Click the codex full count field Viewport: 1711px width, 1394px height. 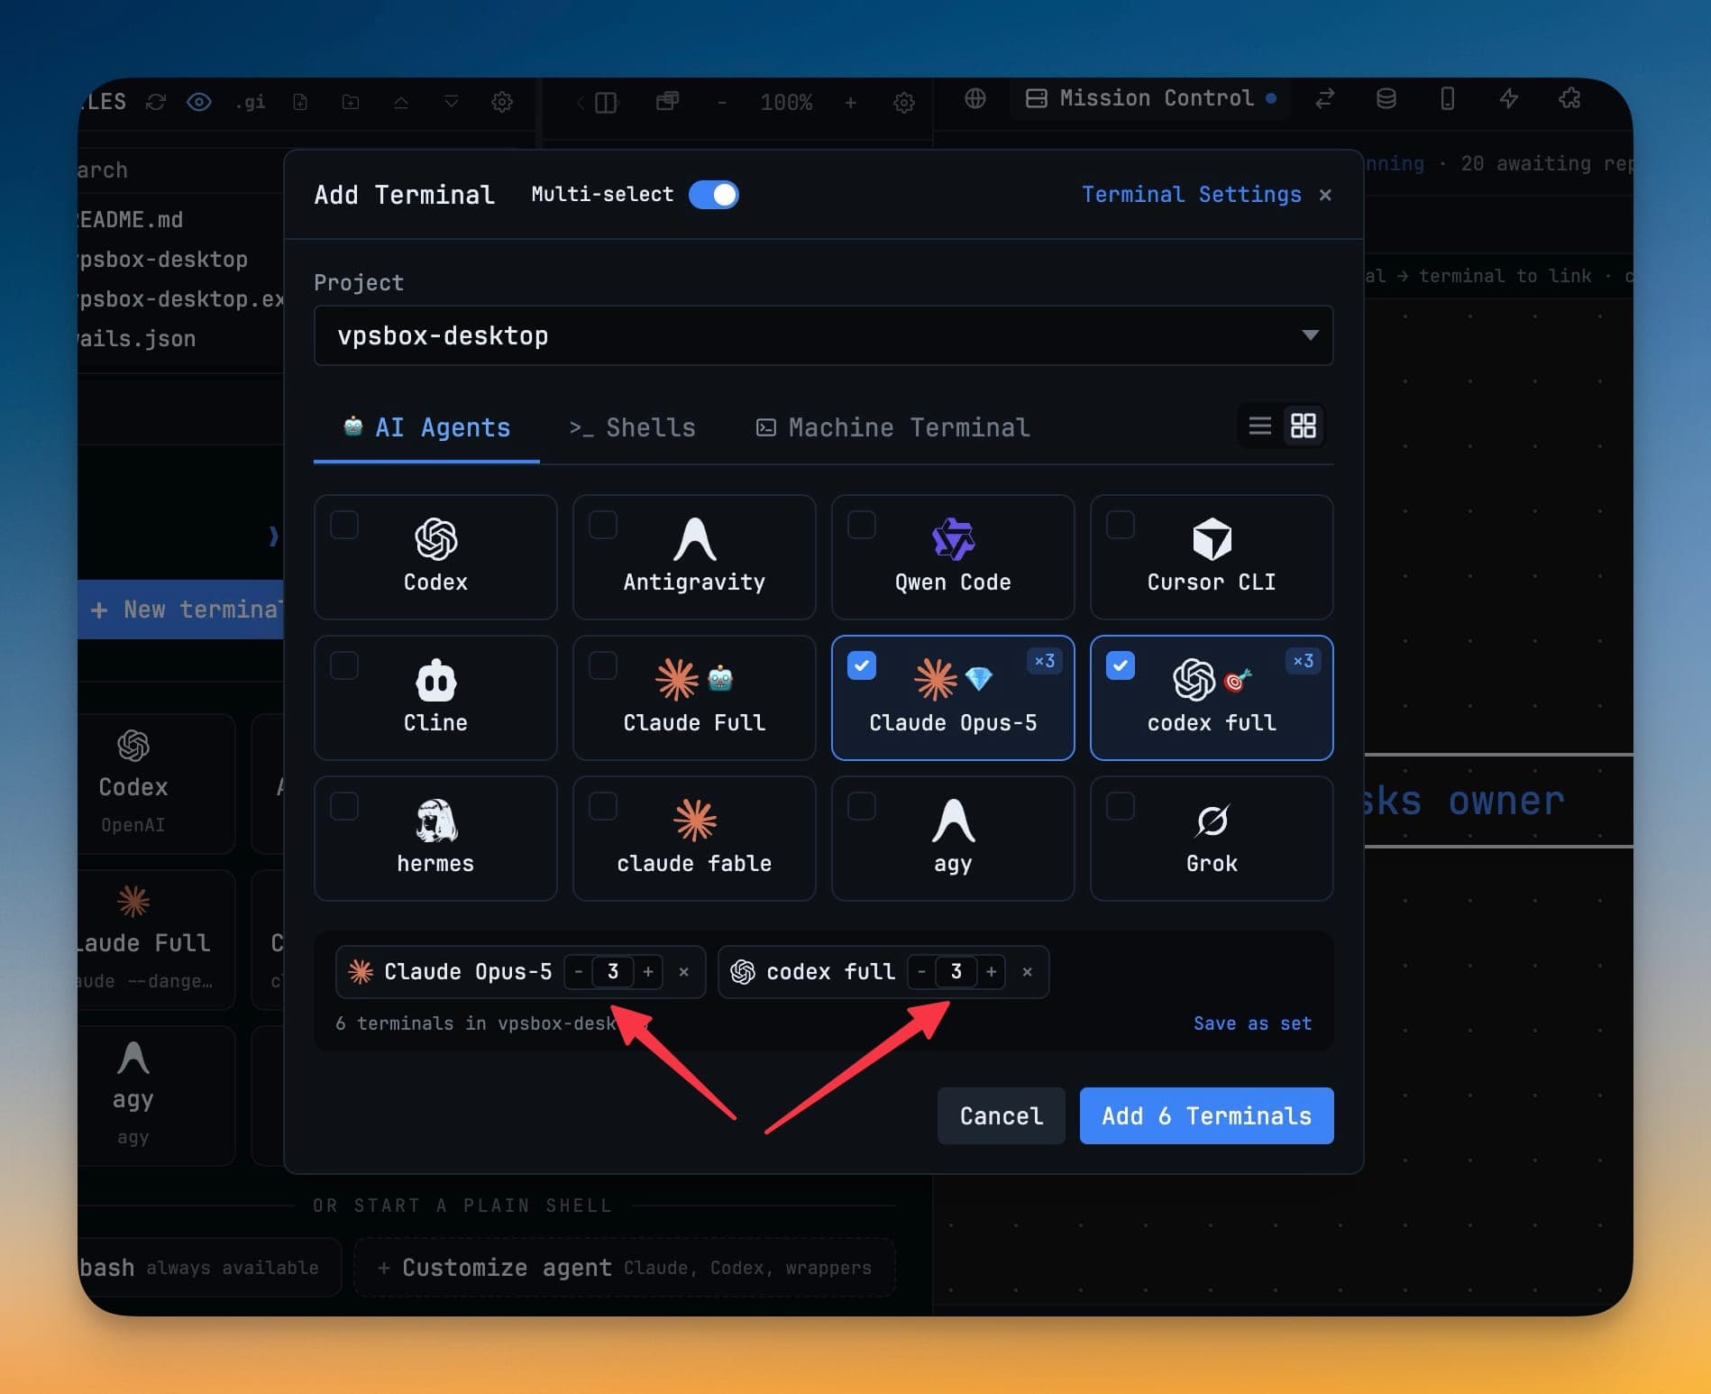click(x=956, y=972)
